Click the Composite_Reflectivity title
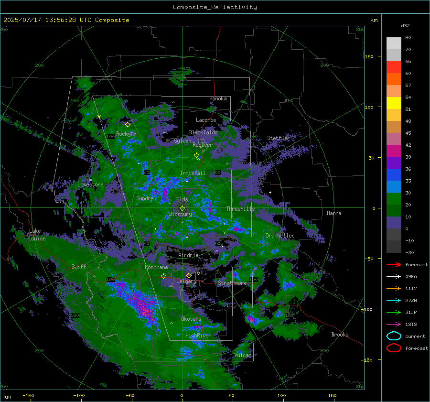The height and width of the screenshot is (402, 430). [215, 7]
